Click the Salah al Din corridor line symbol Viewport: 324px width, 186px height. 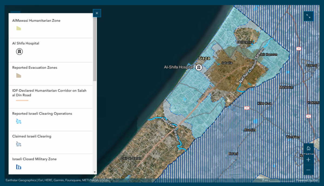pyautogui.click(x=22, y=100)
